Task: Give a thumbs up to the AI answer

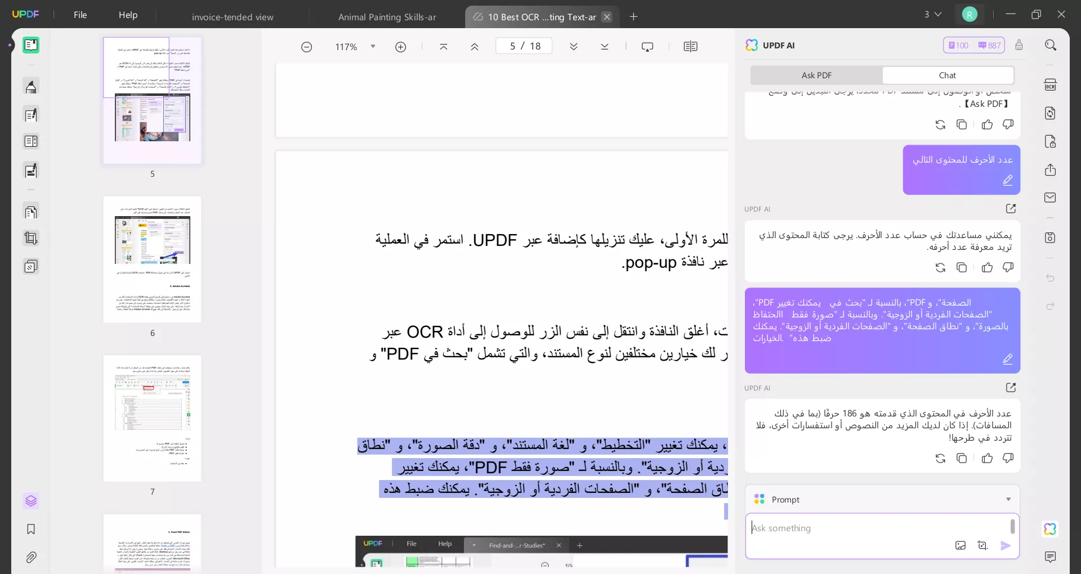Action: [987, 459]
